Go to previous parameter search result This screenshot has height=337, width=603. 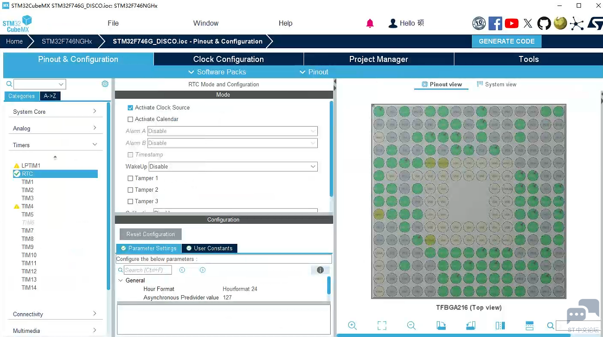[182, 270]
